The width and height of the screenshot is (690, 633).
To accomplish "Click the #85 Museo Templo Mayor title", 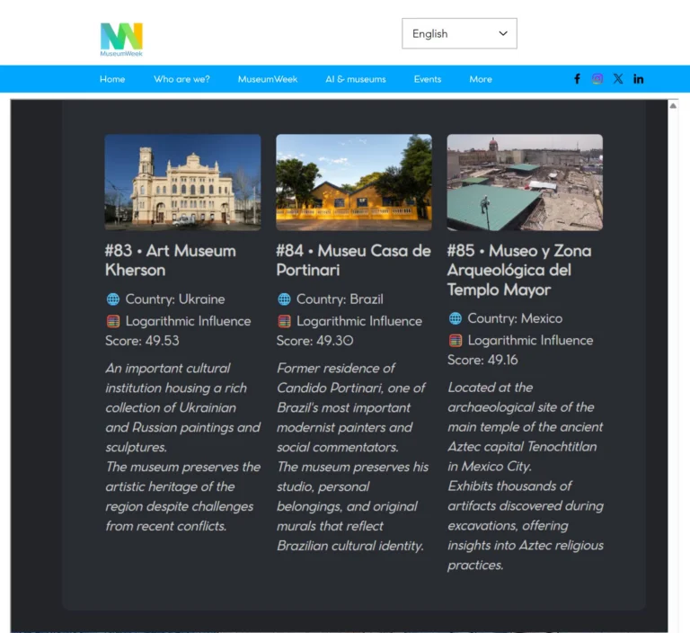I will pyautogui.click(x=519, y=270).
